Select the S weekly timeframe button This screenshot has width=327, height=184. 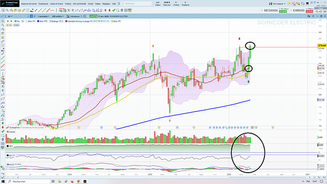click(31, 16)
